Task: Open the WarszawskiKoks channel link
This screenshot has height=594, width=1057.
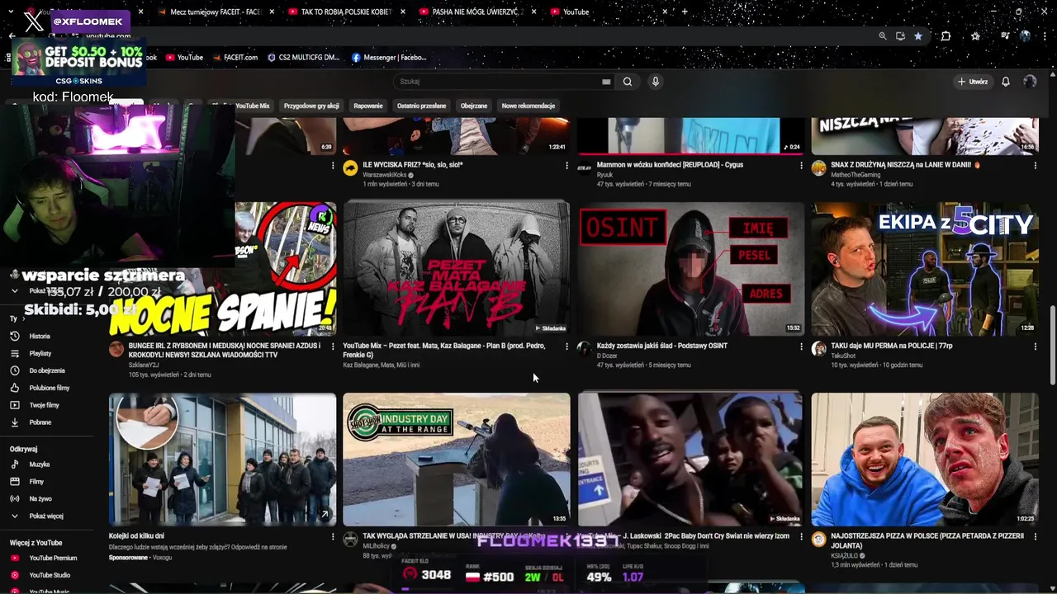Action: click(x=386, y=175)
